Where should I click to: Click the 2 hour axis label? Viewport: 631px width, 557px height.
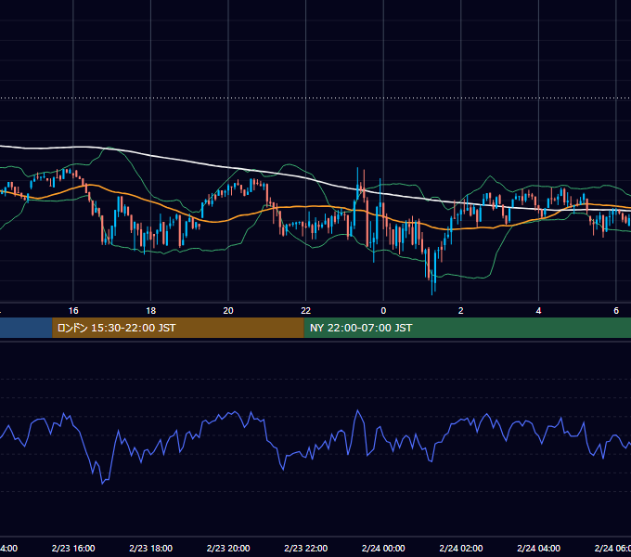pyautogui.click(x=461, y=311)
